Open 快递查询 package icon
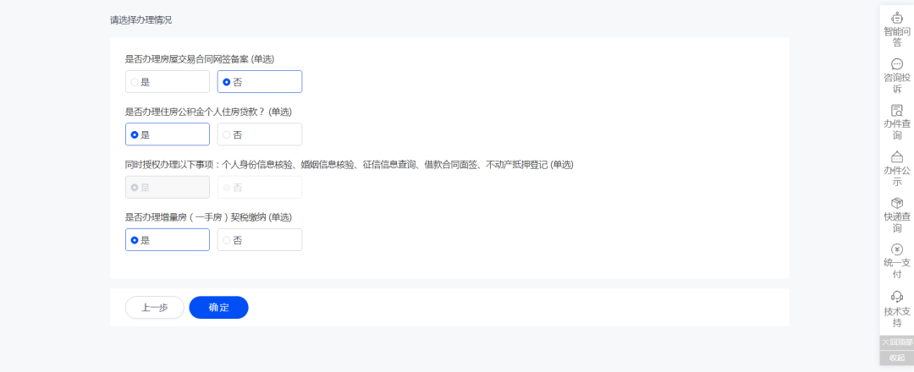This screenshot has width=914, height=372. coord(897,203)
